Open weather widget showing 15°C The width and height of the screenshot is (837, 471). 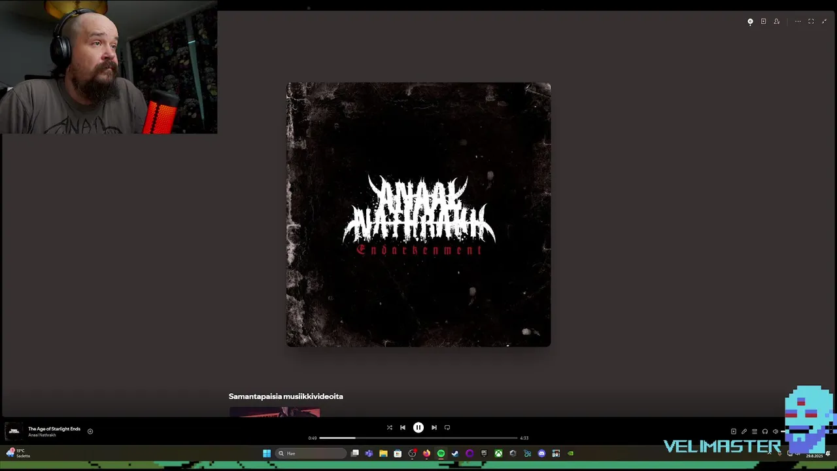pos(18,453)
